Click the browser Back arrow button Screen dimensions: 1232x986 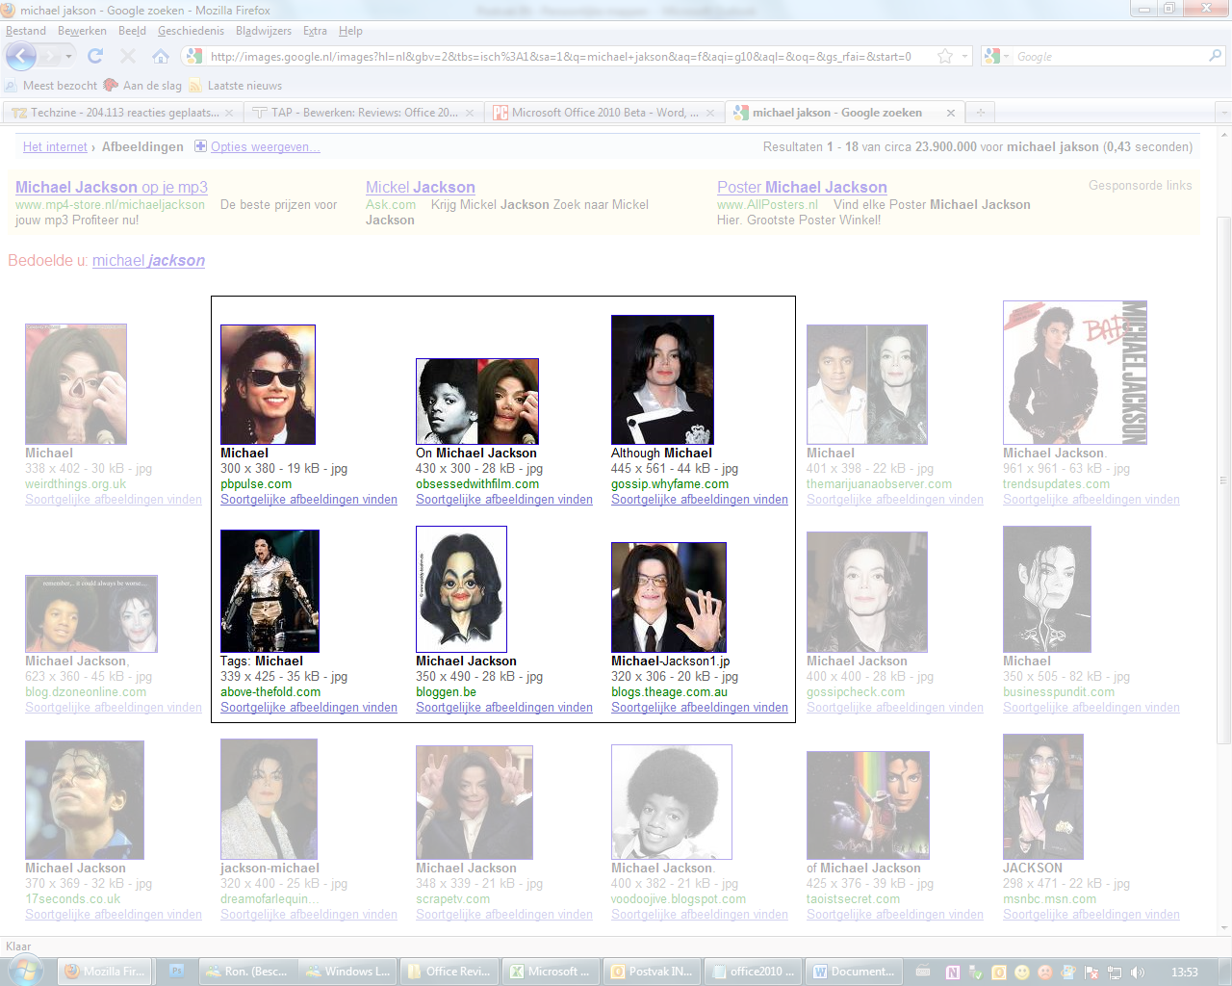21,56
